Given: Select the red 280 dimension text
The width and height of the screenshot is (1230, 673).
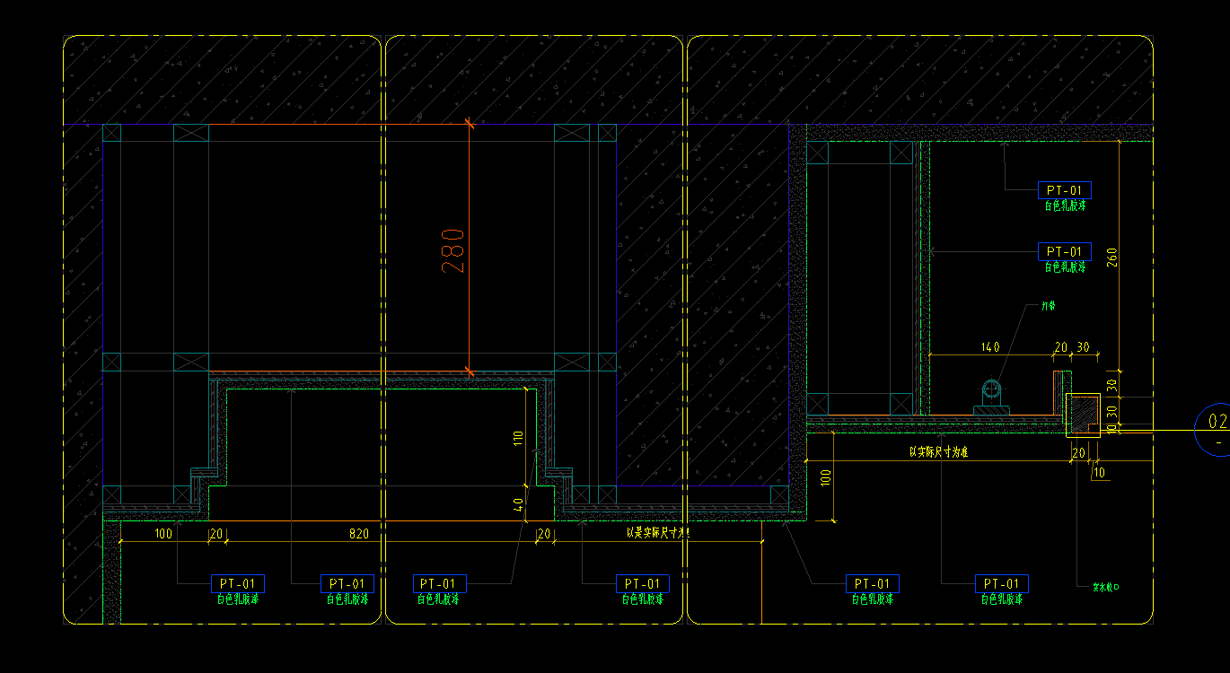Looking at the screenshot, I should 453,250.
